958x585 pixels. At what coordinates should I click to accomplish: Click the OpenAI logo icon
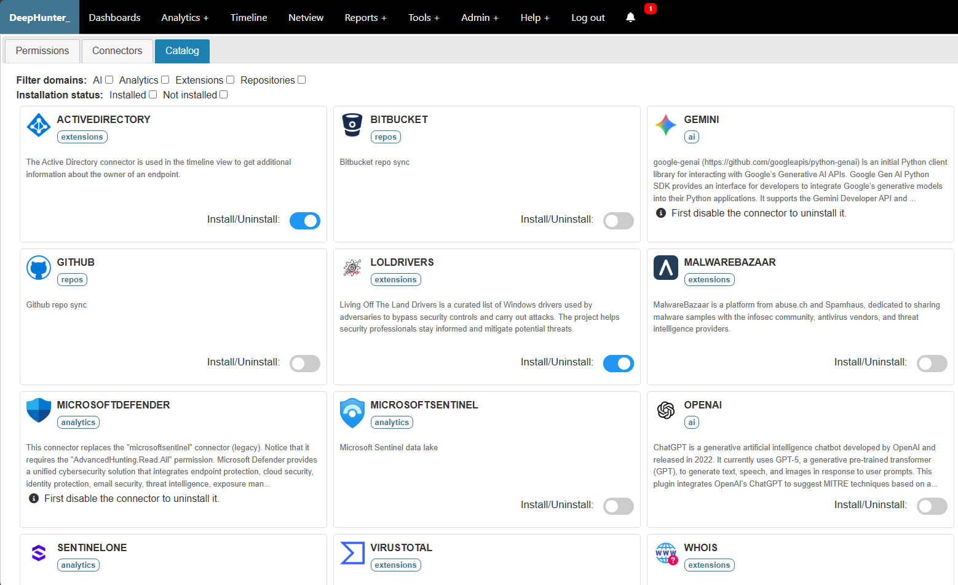point(666,410)
